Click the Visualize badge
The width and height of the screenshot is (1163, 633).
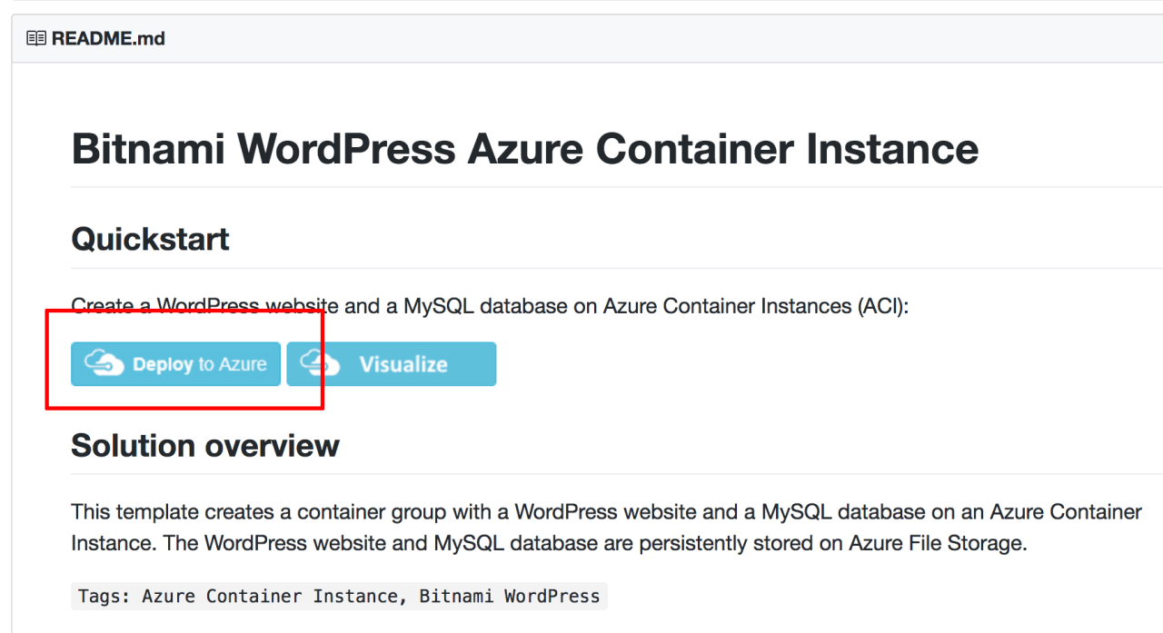(391, 364)
